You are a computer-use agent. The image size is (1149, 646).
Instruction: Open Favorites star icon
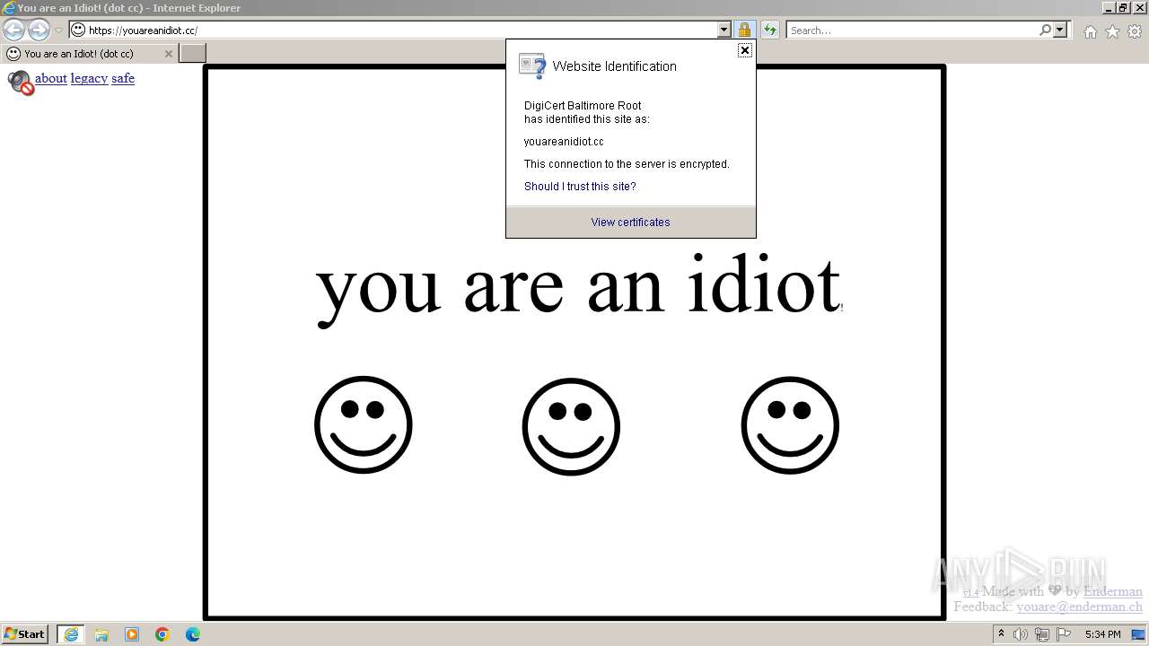click(x=1112, y=31)
